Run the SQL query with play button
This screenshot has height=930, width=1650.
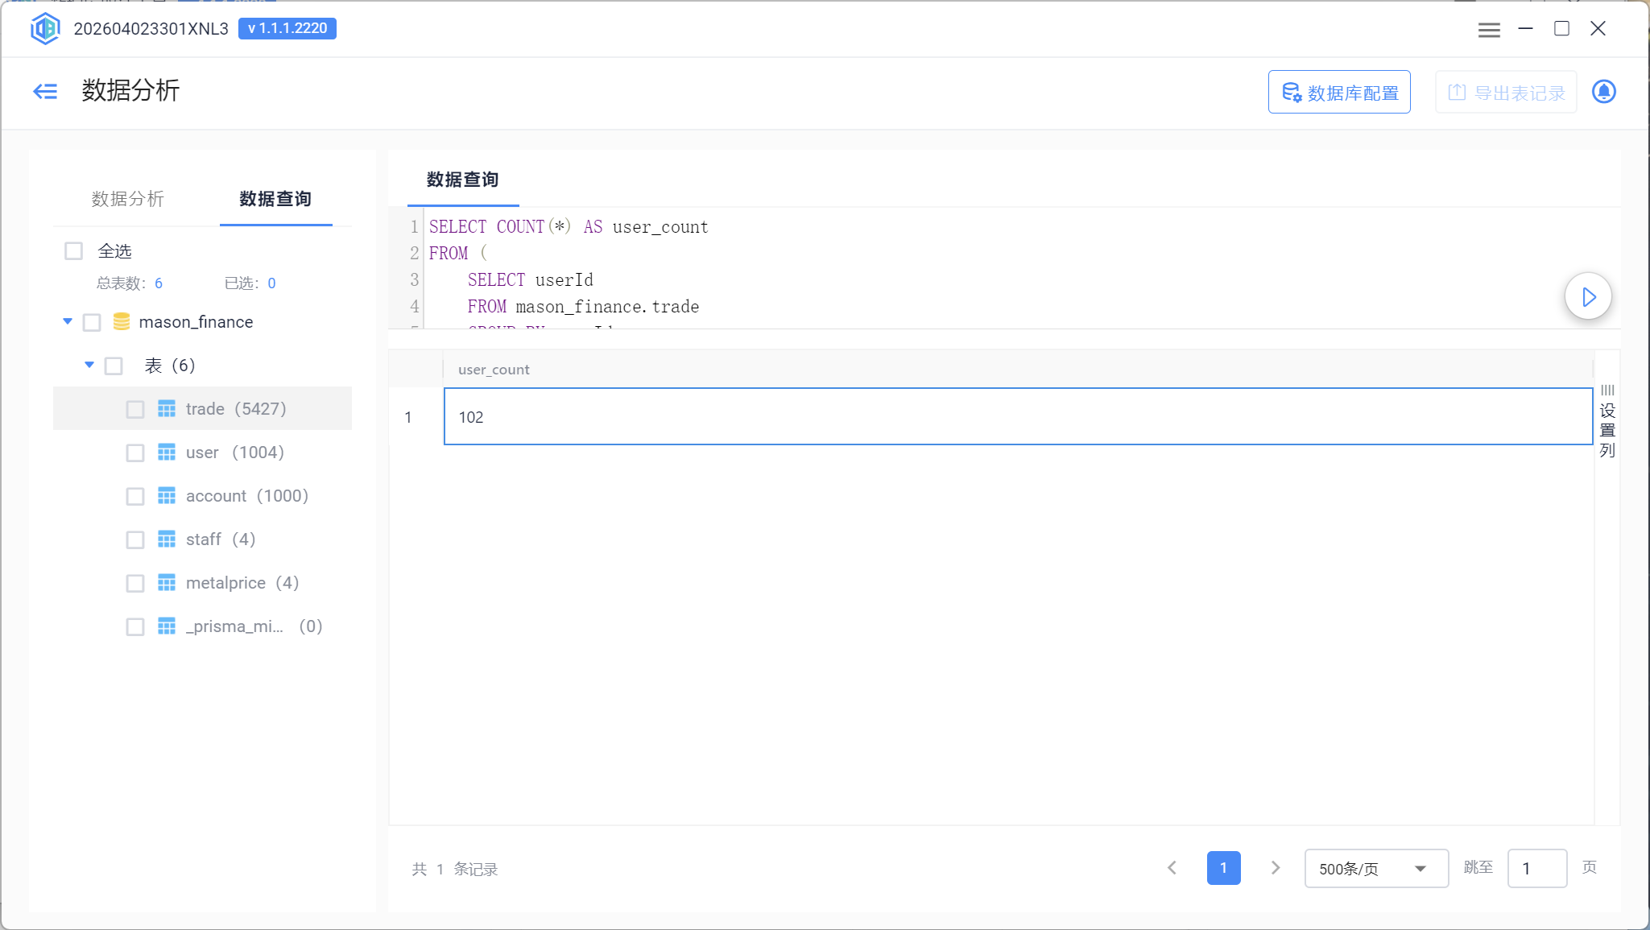1588,297
